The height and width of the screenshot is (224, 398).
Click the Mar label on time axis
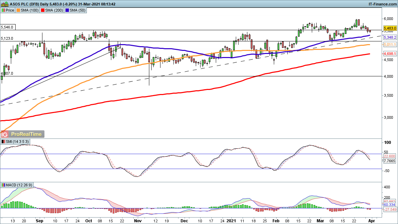coord(320,221)
